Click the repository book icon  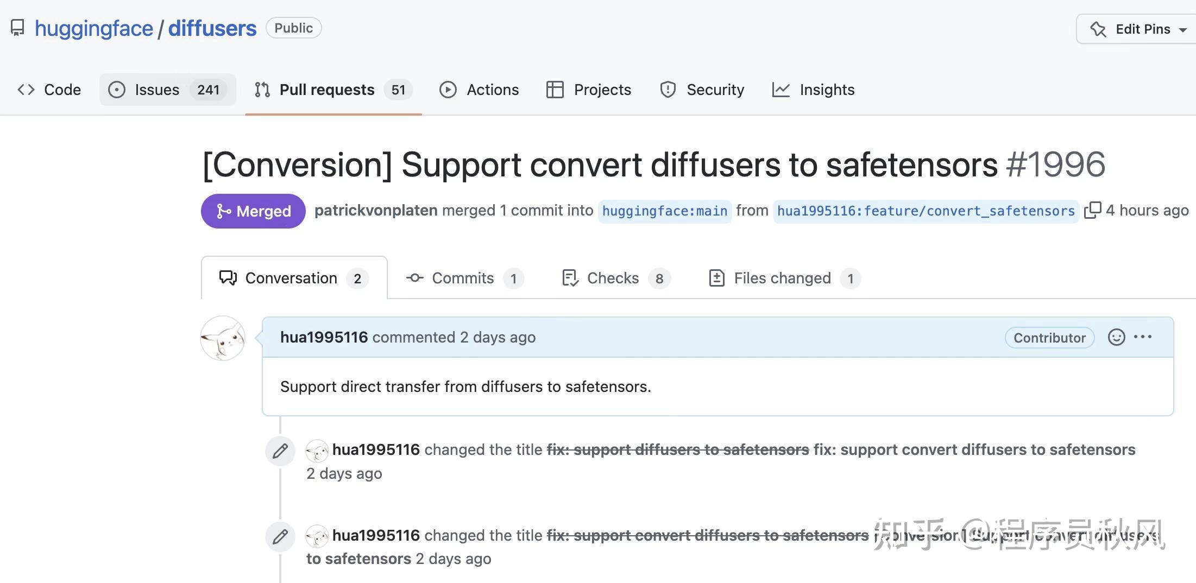[x=17, y=28]
